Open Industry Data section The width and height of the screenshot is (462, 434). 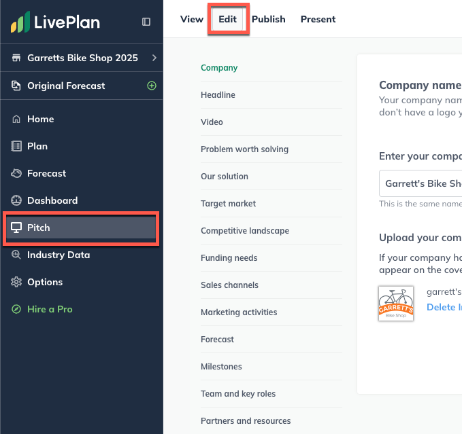tap(59, 255)
